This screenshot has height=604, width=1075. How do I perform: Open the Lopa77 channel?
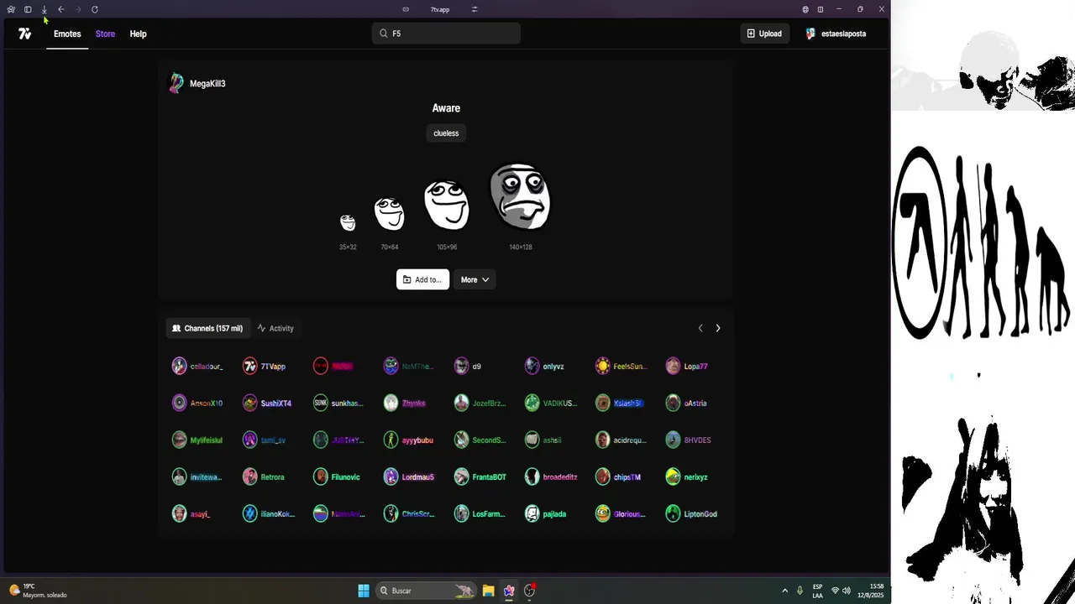[x=688, y=366]
